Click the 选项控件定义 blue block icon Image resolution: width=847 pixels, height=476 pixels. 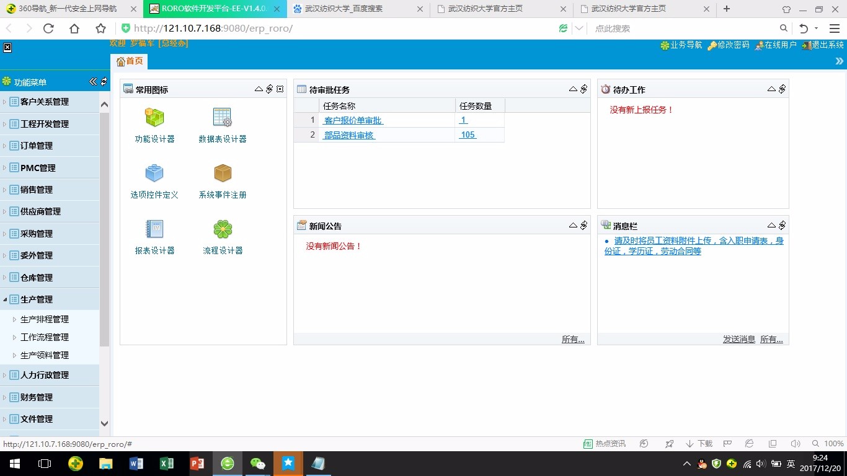click(x=154, y=174)
